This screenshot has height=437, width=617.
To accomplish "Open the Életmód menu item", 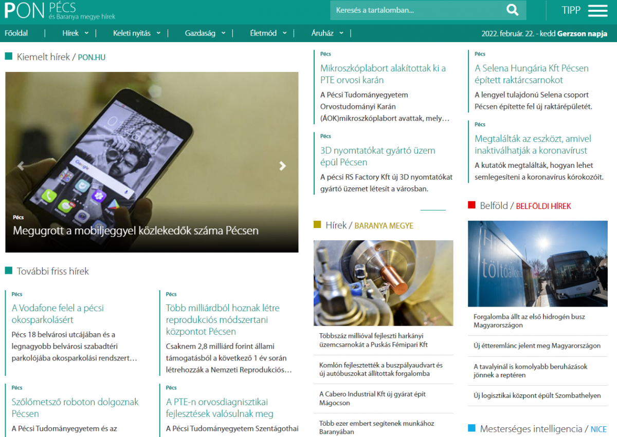I will click(265, 32).
